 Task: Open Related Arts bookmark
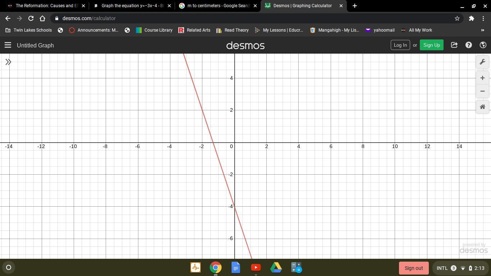pos(194,30)
